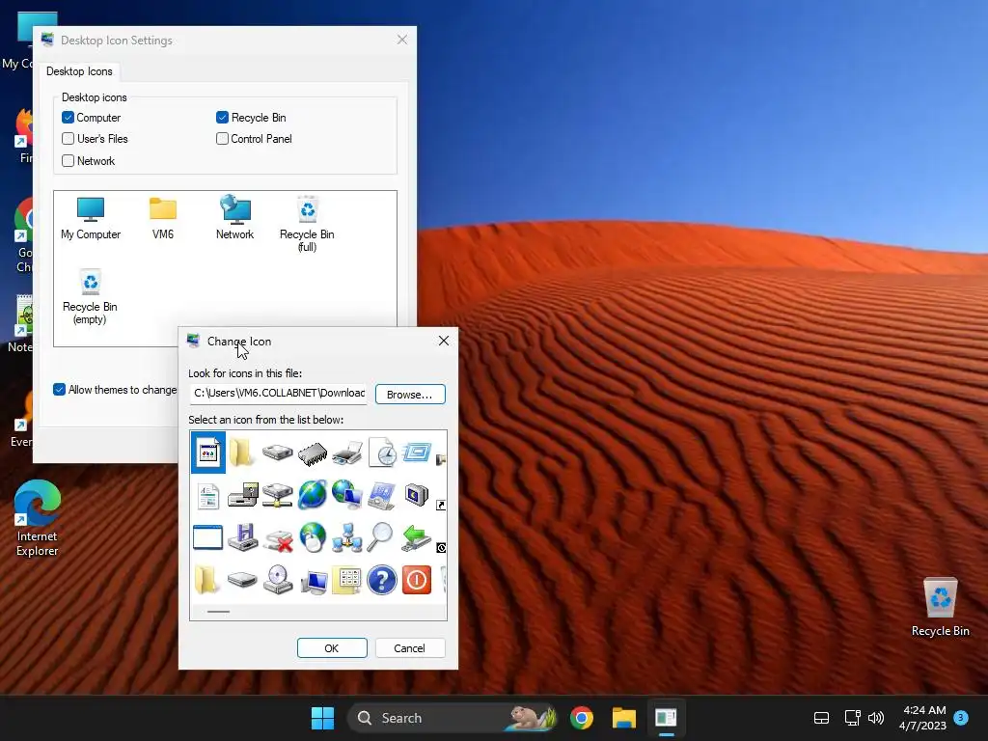Uncheck the Recycle Bin checkbox
Screen dimensions: 988x741
click(222, 117)
